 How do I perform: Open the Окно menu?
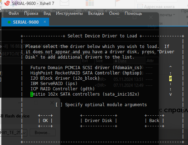[114, 13]
